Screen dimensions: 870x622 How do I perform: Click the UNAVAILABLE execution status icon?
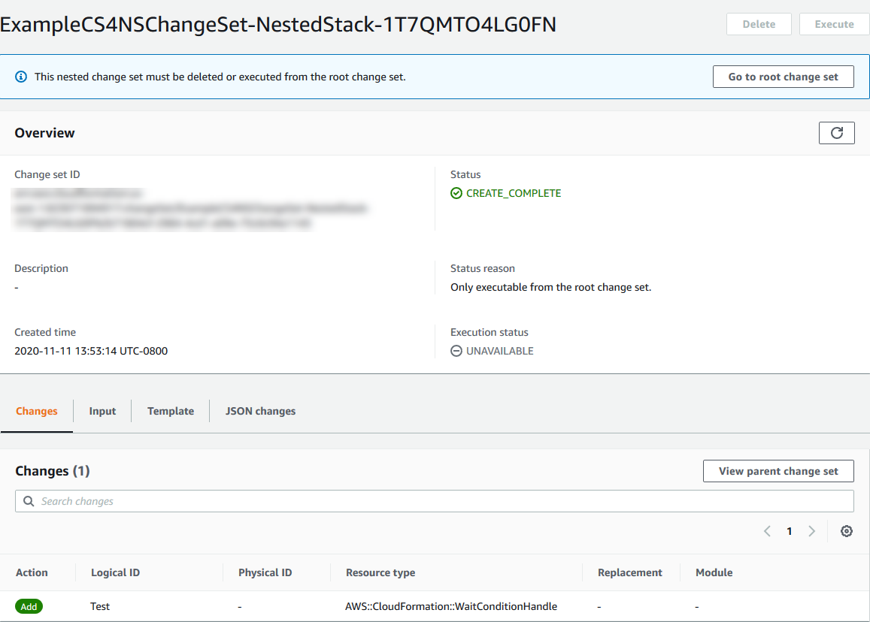coord(456,351)
